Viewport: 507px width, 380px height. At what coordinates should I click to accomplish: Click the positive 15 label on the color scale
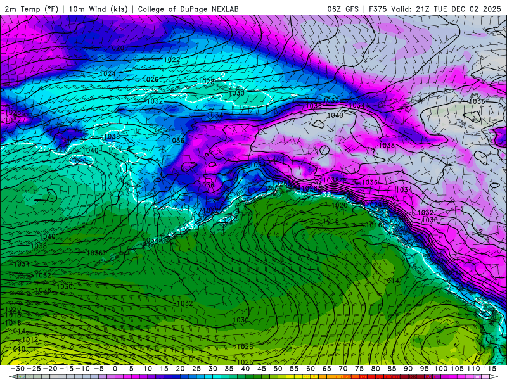pos(164,369)
